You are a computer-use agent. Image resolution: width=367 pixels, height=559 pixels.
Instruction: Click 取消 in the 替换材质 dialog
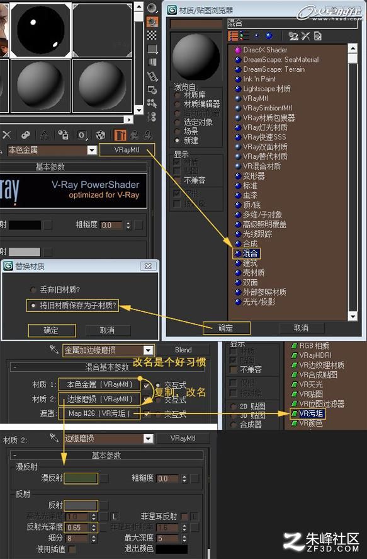pos(108,330)
